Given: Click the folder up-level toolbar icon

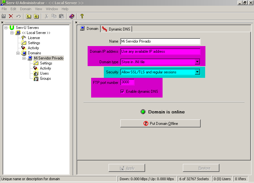Looking at the screenshot, I should pos(29,16).
